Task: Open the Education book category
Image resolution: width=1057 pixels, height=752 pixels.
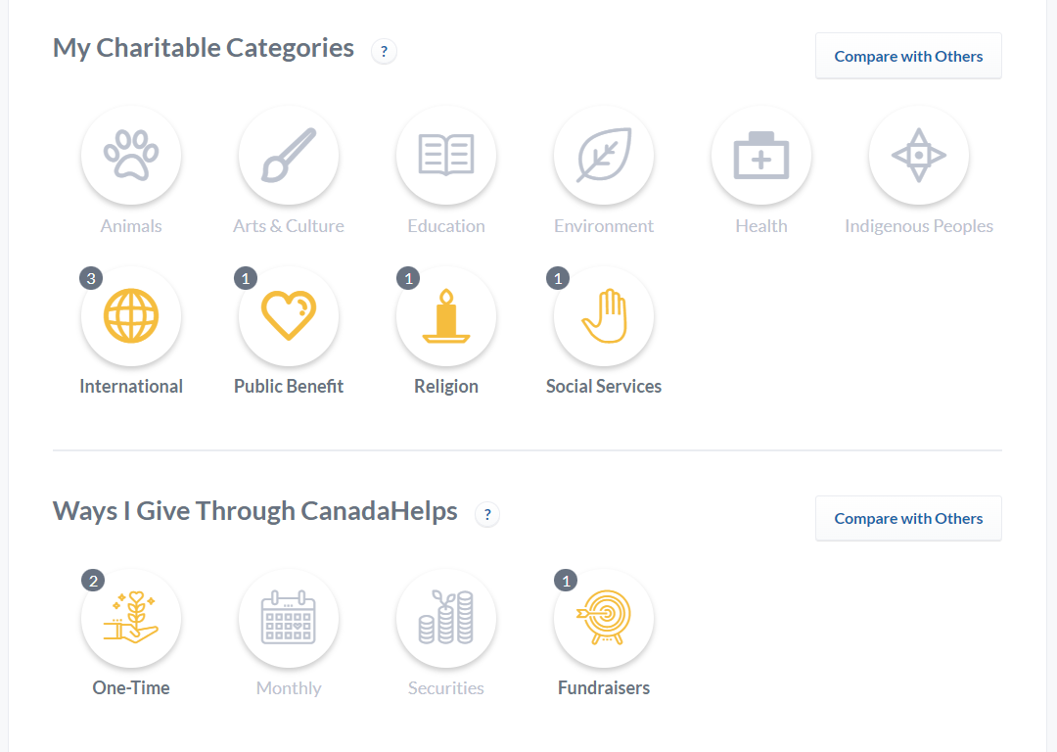Action: pos(446,155)
